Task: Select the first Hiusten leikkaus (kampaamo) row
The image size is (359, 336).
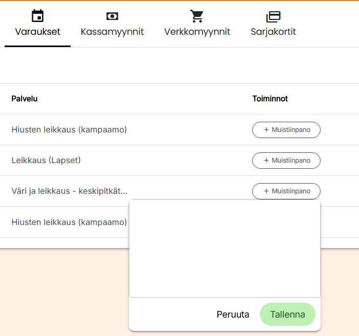Action: 69,130
